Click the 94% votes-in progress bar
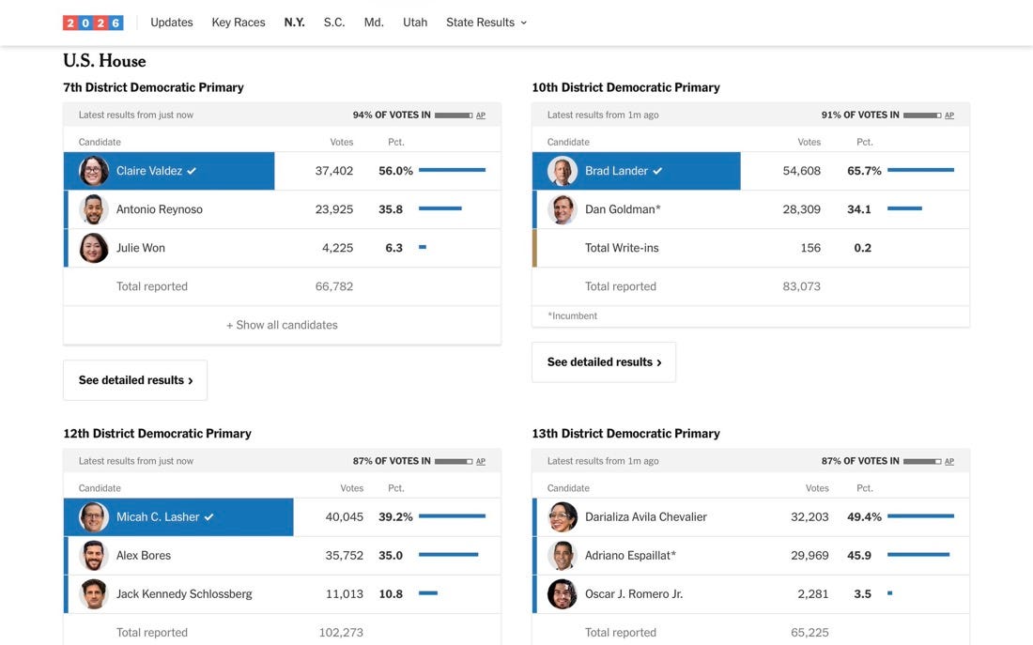Screen dimensions: 1033x645 pyautogui.click(x=454, y=115)
